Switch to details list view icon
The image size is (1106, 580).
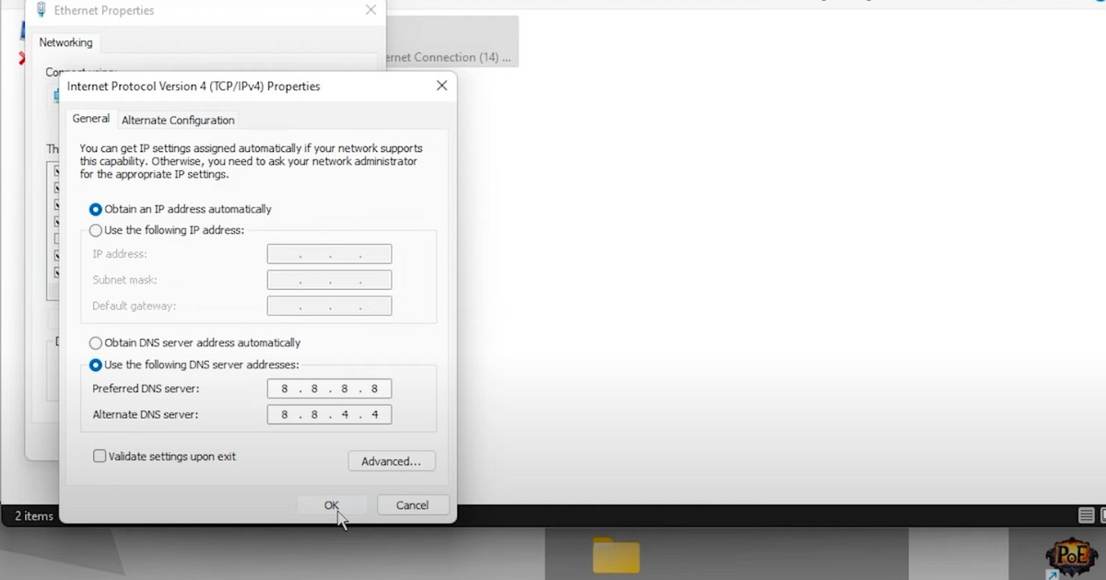tap(1087, 516)
